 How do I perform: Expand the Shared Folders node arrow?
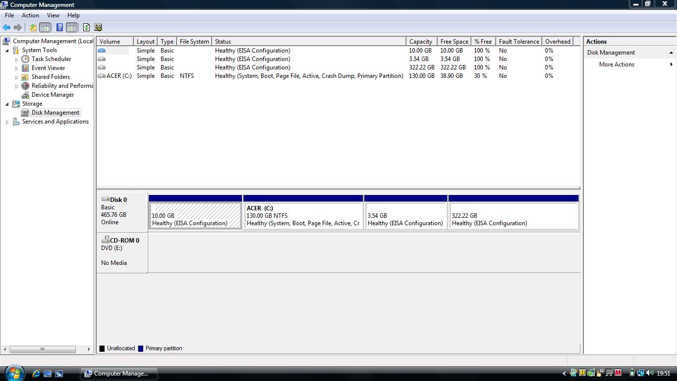pyautogui.click(x=16, y=77)
